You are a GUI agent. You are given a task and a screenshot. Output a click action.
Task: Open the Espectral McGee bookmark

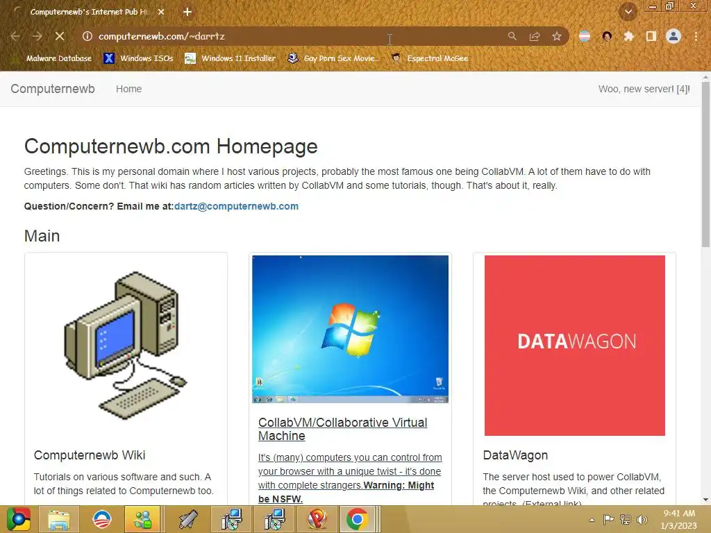(x=429, y=58)
